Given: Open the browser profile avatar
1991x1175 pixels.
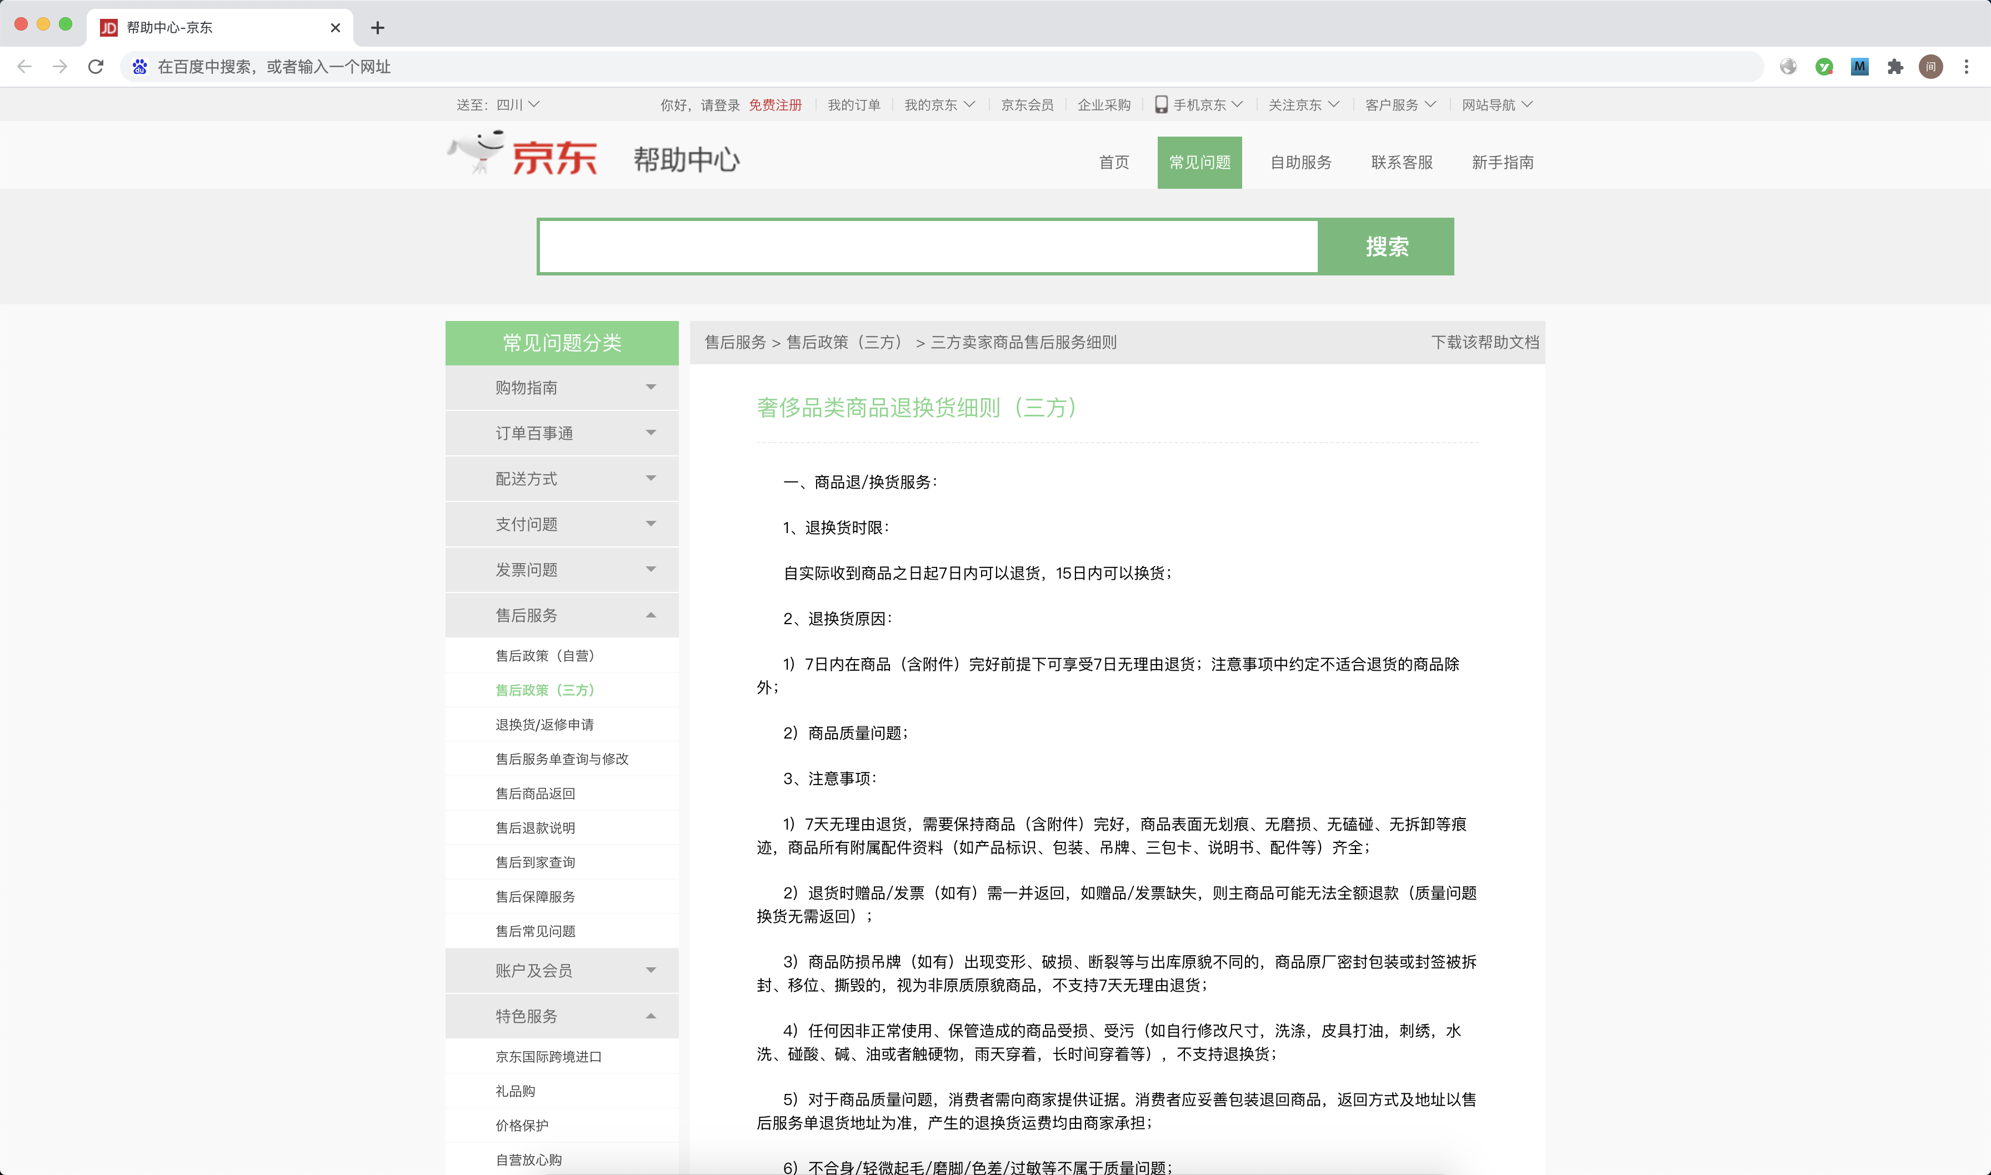Looking at the screenshot, I should coord(1931,67).
